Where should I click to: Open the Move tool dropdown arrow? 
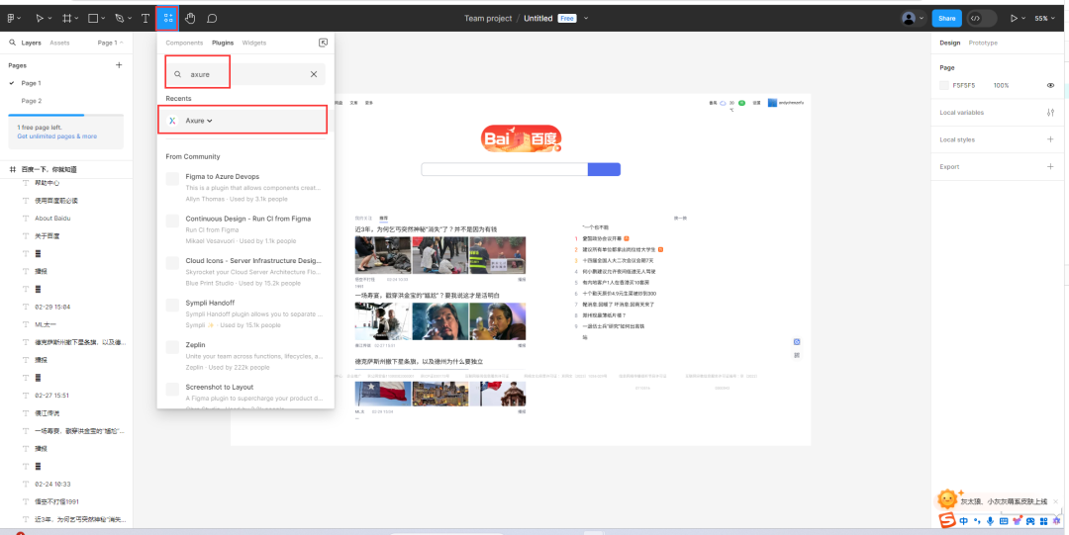pyautogui.click(x=49, y=19)
